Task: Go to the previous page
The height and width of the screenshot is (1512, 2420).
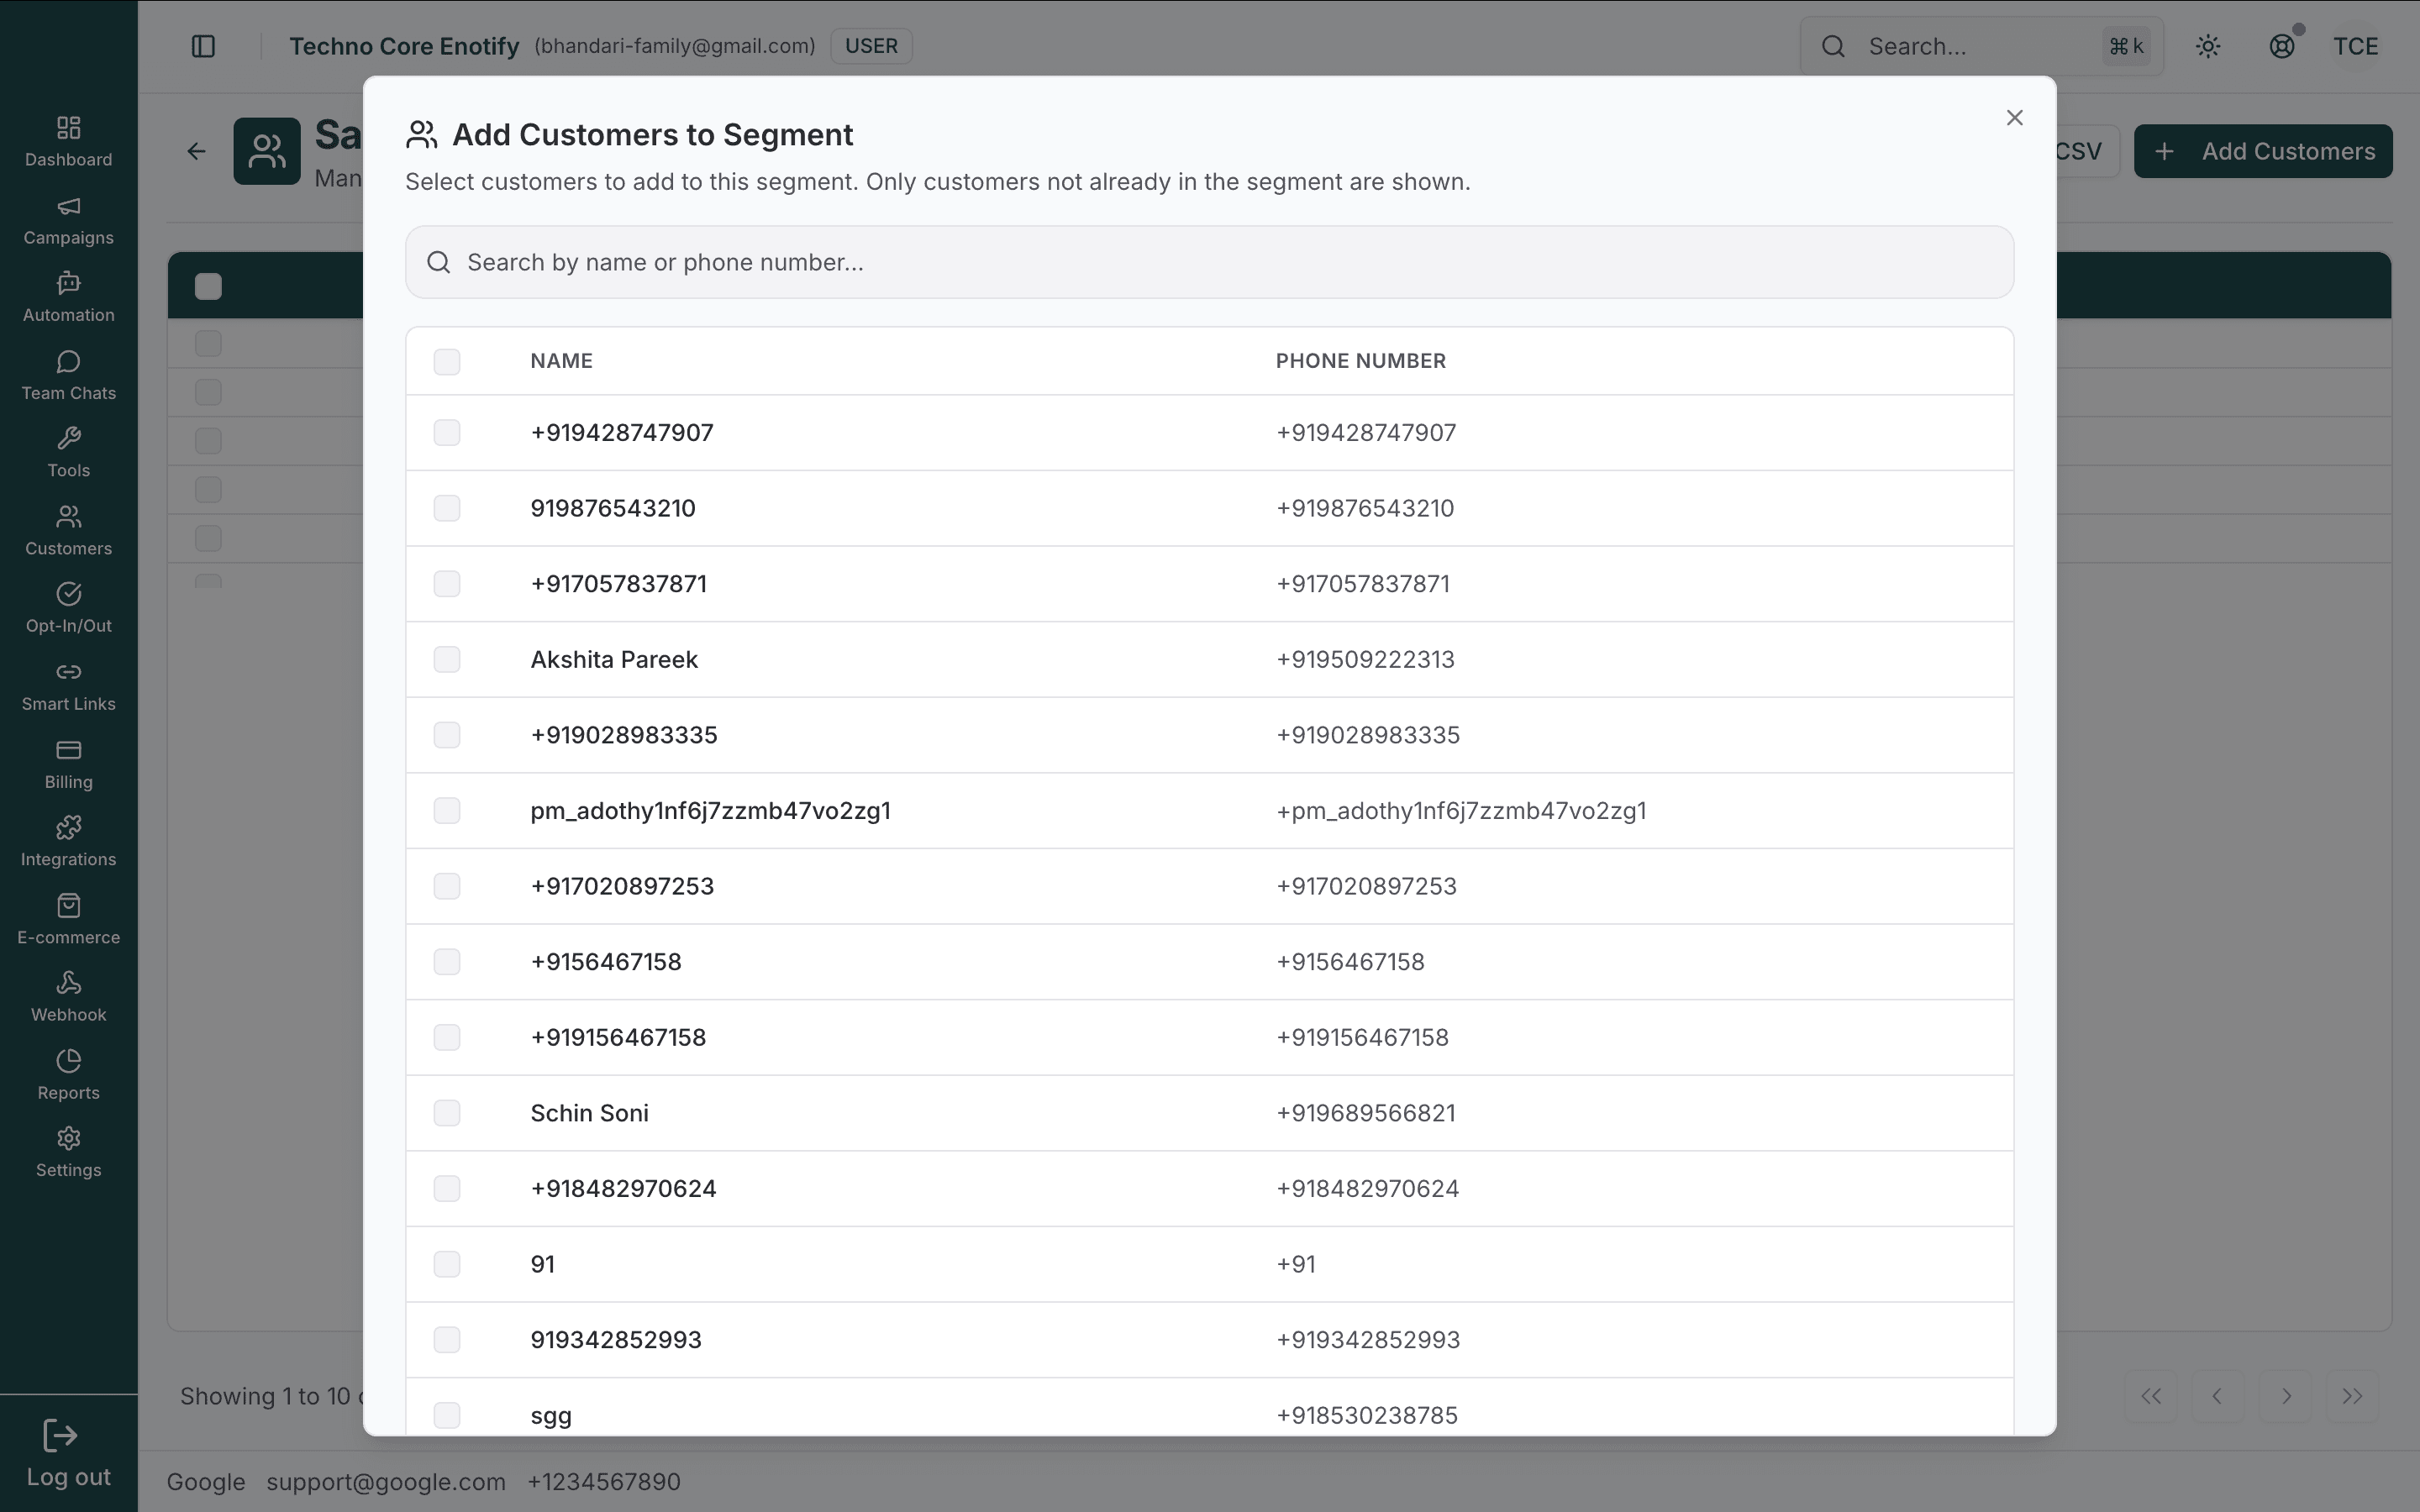Action: pyautogui.click(x=2217, y=1396)
